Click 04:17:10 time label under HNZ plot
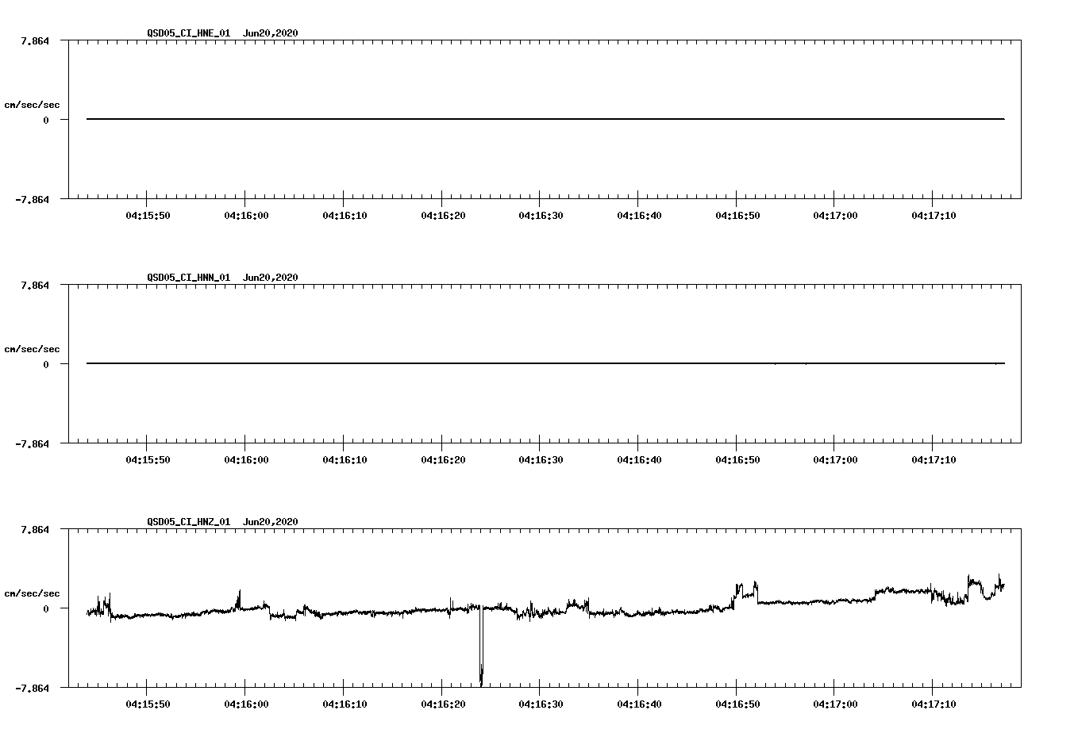Viewport: 1078px width, 733px height. [934, 704]
